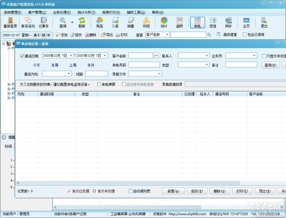
Task: Select the 短信 SMS toolbar icon
Action: click(213, 23)
